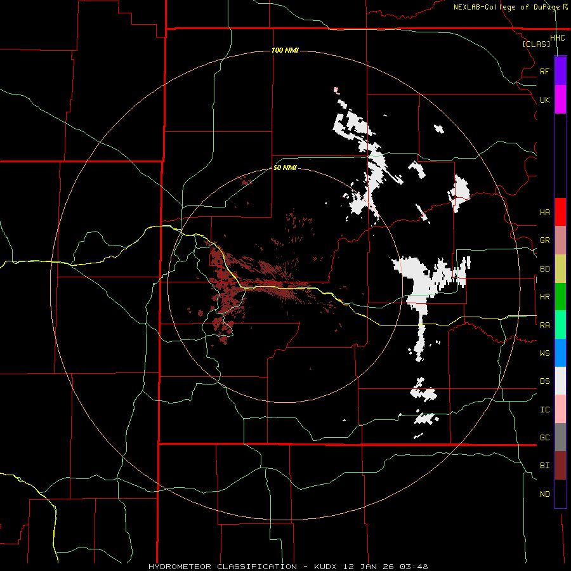
Task: Click the 'HA' legend label
Action: pos(544,213)
